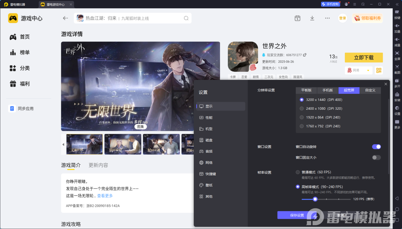Image resolution: width=402 pixels, height=229 pixels.
Task: Click the download manager arrow icon
Action: coord(312,18)
